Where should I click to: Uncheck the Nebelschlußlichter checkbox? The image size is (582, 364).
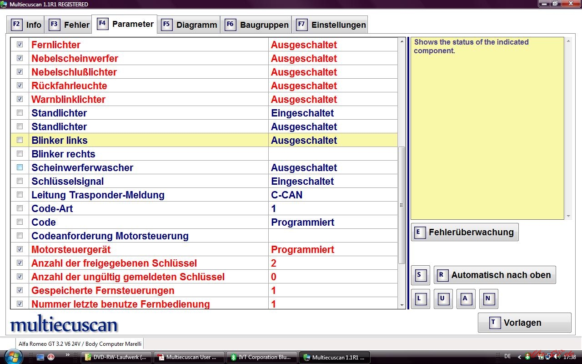click(20, 72)
